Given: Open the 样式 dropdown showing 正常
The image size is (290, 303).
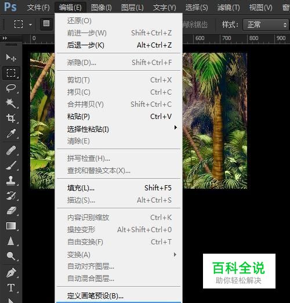Looking at the screenshot, I should point(266,25).
